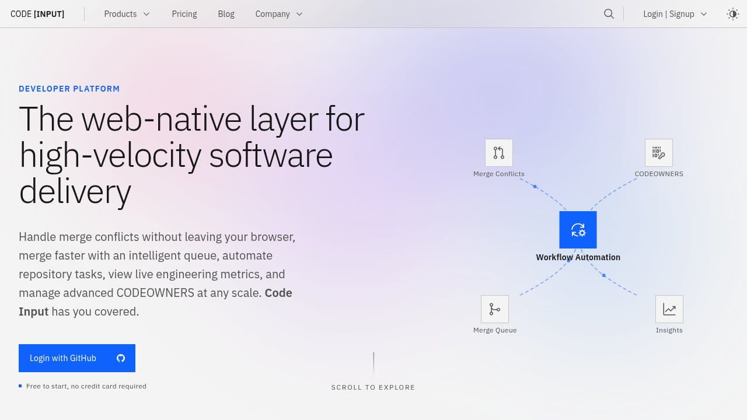Image resolution: width=747 pixels, height=420 pixels.
Task: Select the Merge Queue icon
Action: click(x=495, y=309)
